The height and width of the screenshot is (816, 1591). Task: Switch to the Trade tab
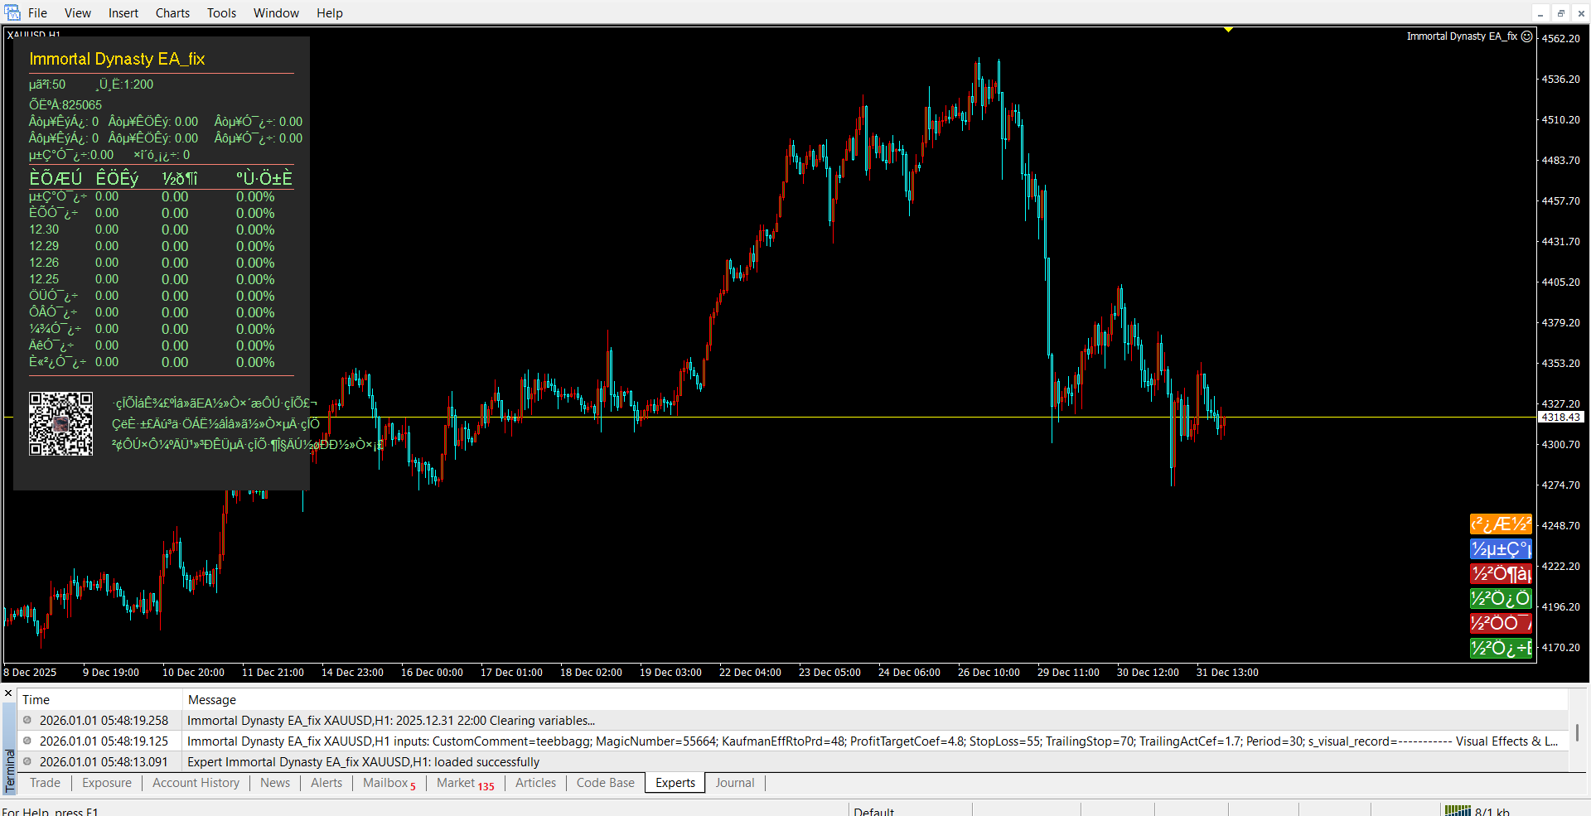[45, 783]
